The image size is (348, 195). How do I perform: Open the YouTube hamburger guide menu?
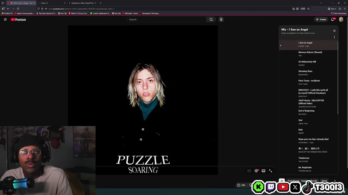click(5, 19)
